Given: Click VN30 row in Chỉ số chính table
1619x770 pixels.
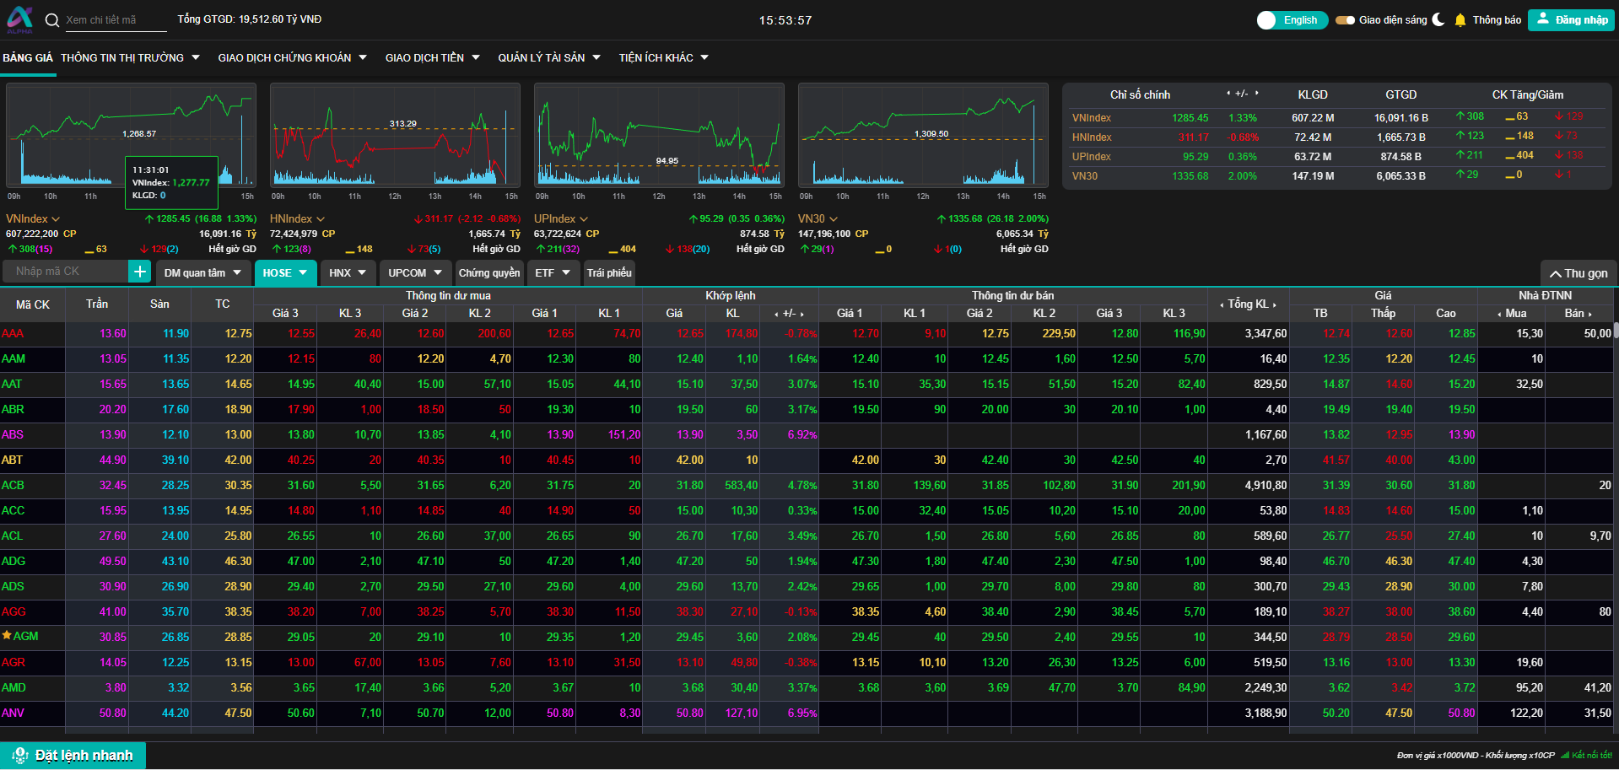Looking at the screenshot, I should coord(1336,176).
